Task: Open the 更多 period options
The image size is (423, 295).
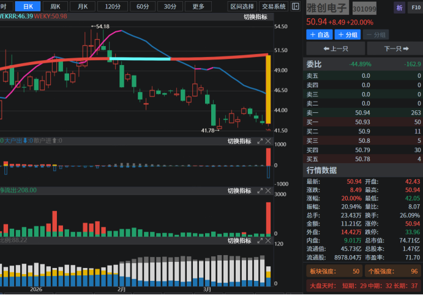Action: (198, 6)
